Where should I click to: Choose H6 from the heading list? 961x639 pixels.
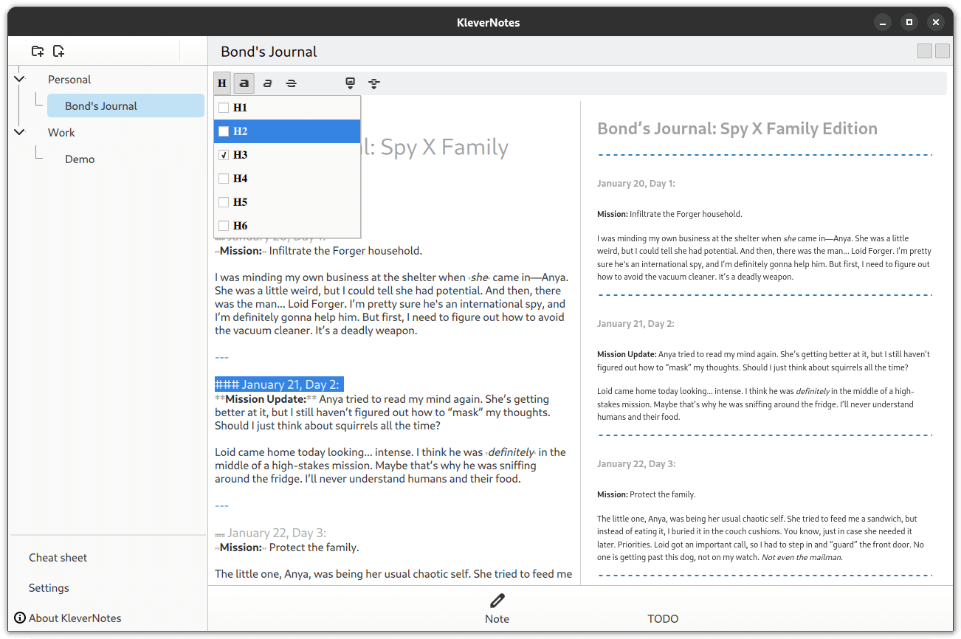(x=241, y=226)
